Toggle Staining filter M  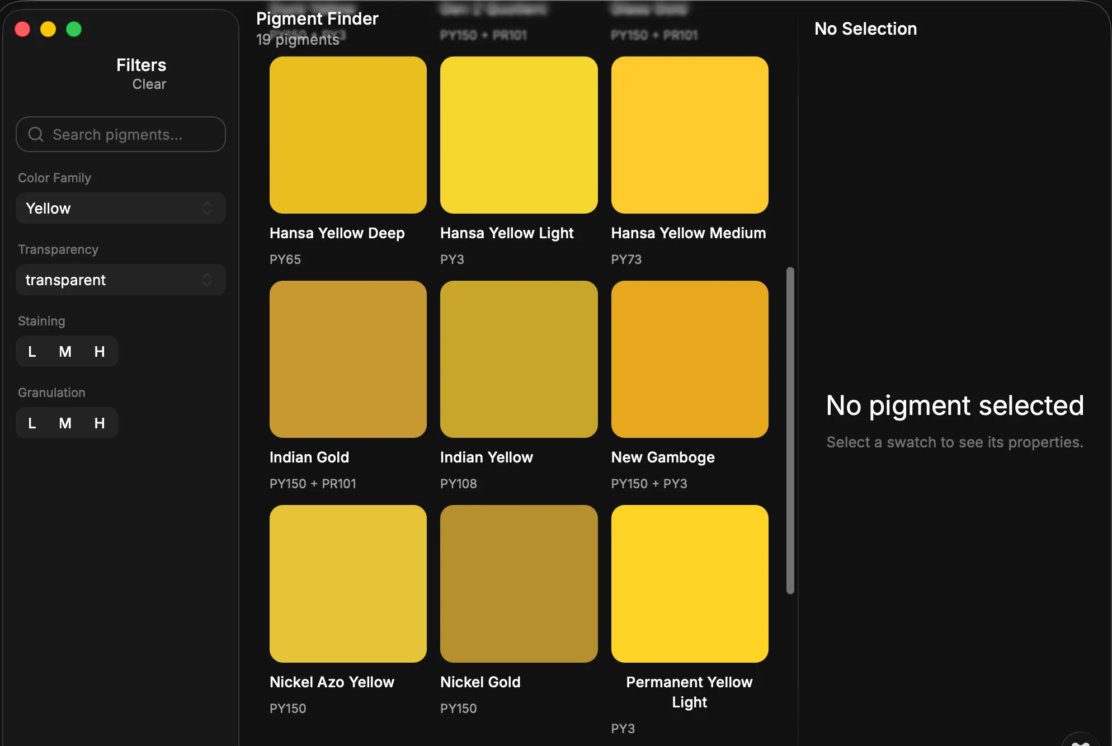[65, 351]
